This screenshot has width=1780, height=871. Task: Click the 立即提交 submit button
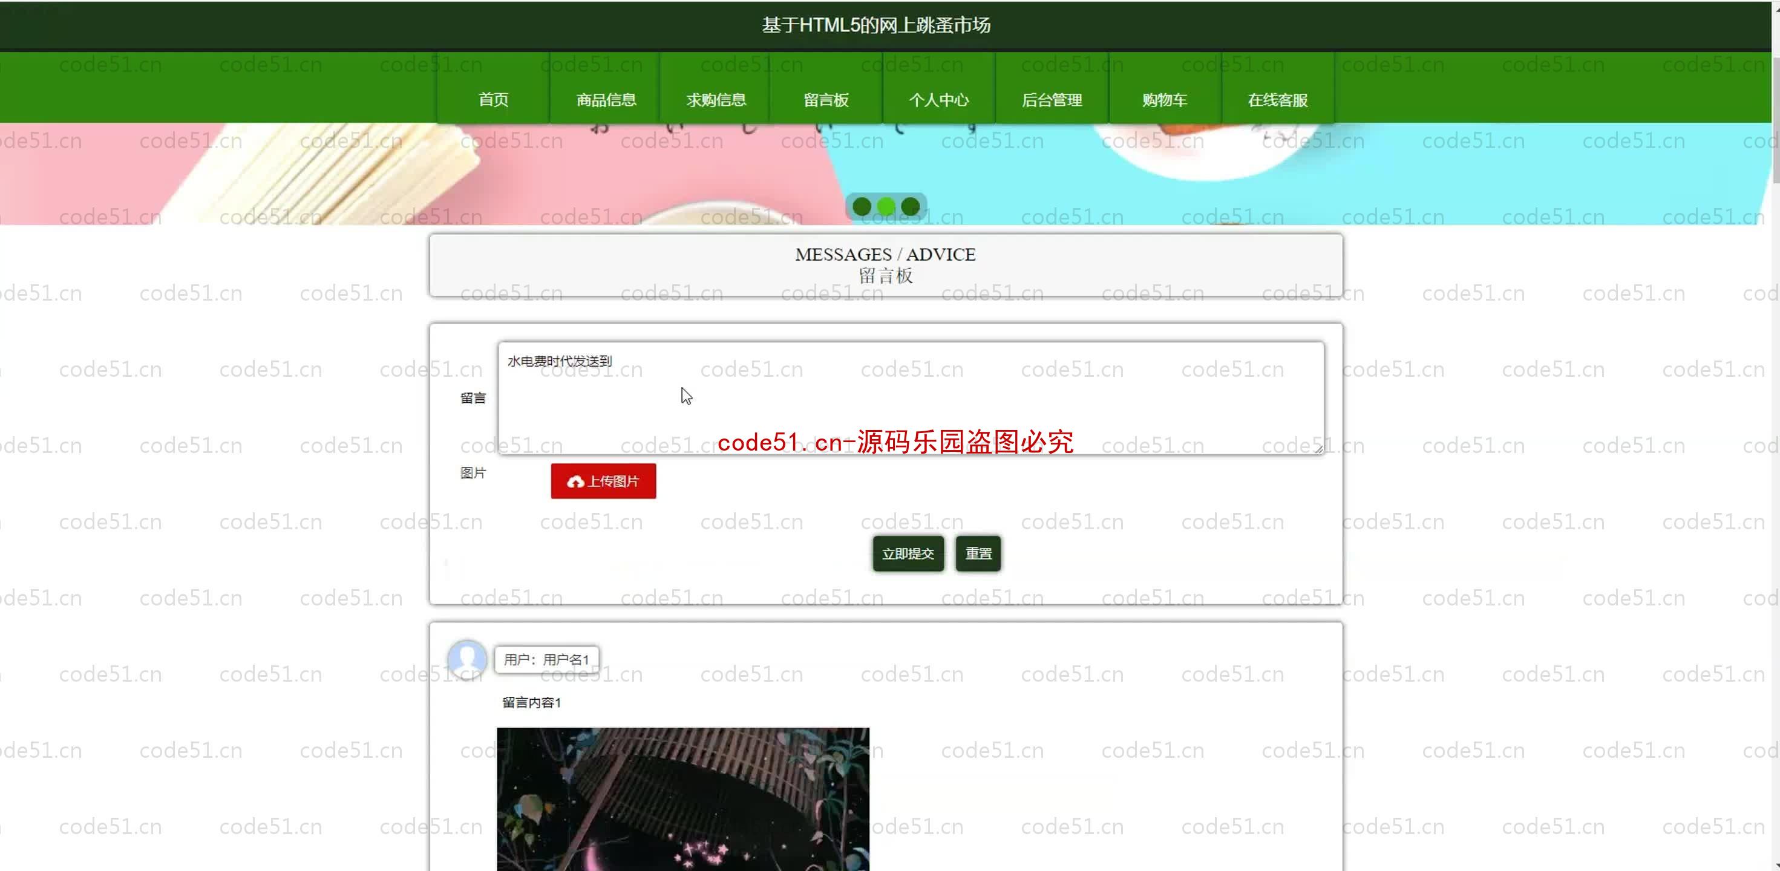(x=907, y=553)
